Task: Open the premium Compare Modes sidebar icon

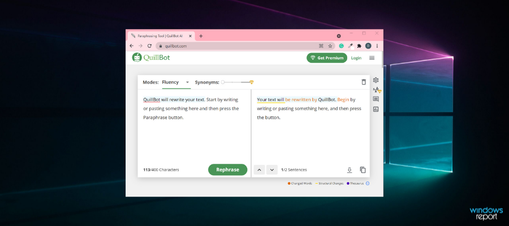Action: coord(377,90)
